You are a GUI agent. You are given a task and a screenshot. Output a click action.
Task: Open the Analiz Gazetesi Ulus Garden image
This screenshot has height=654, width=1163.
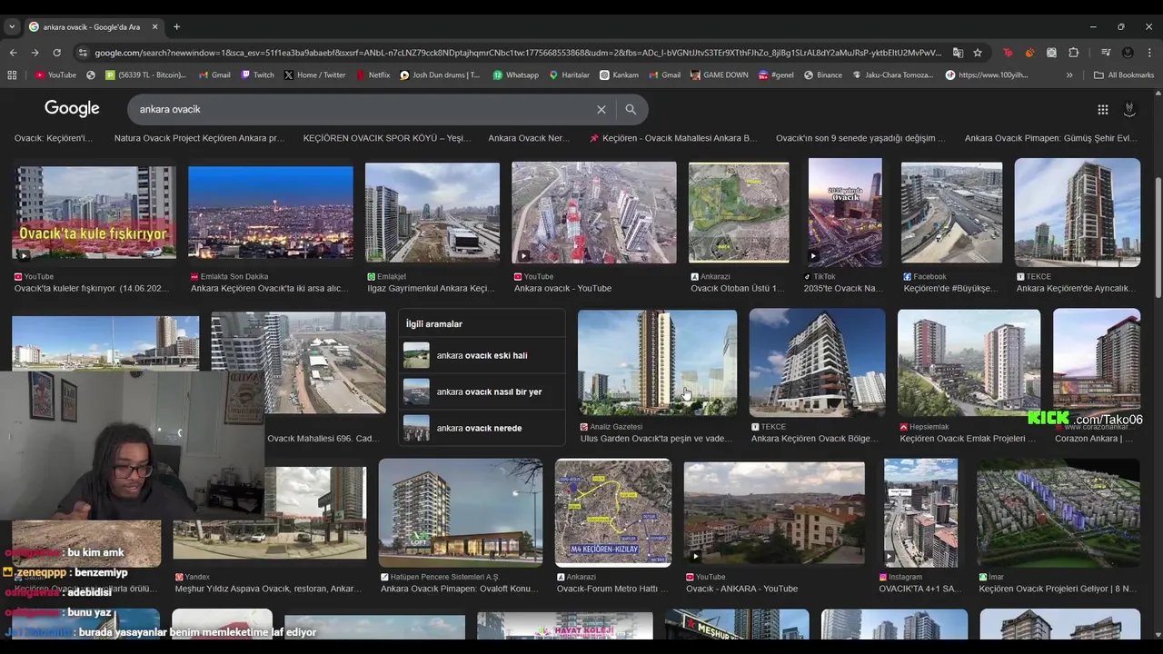pos(657,363)
